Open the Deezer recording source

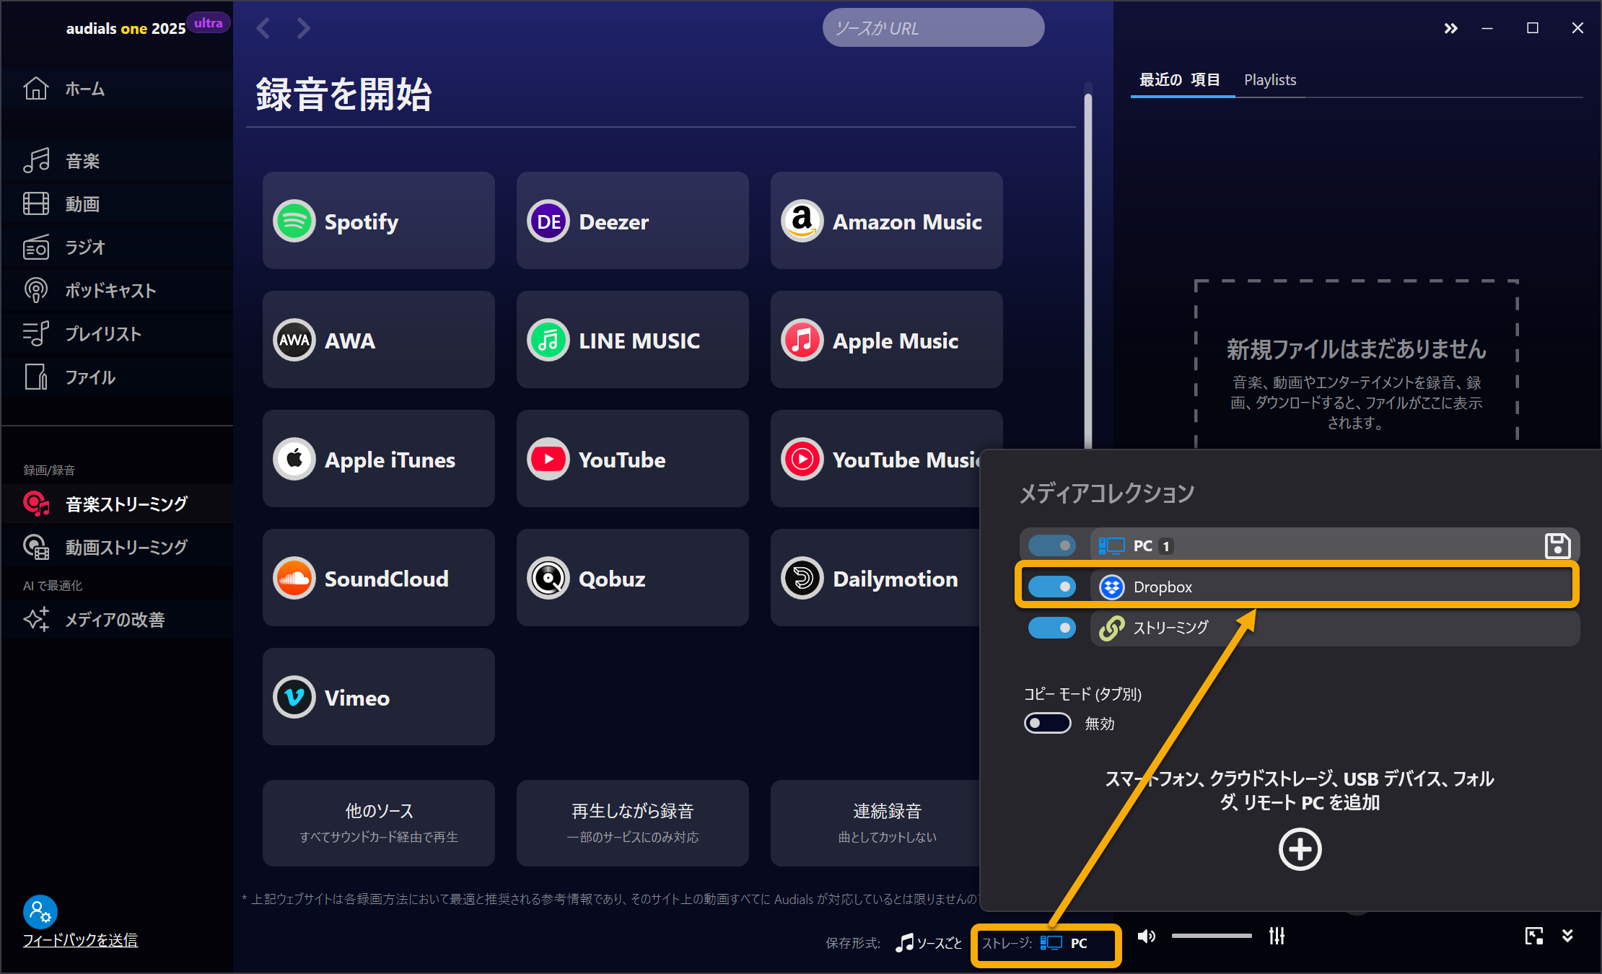click(x=632, y=221)
